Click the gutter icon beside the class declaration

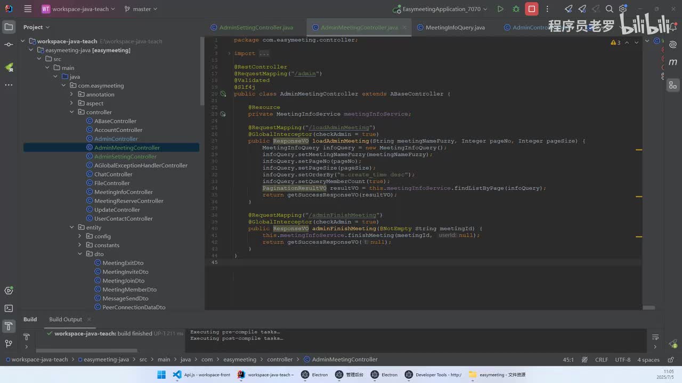click(223, 94)
